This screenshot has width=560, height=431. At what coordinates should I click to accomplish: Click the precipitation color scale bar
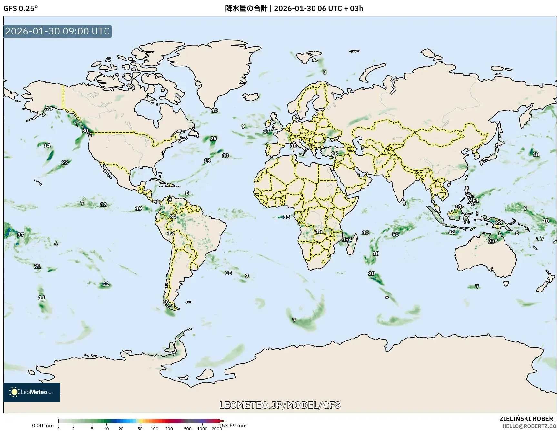(139, 421)
